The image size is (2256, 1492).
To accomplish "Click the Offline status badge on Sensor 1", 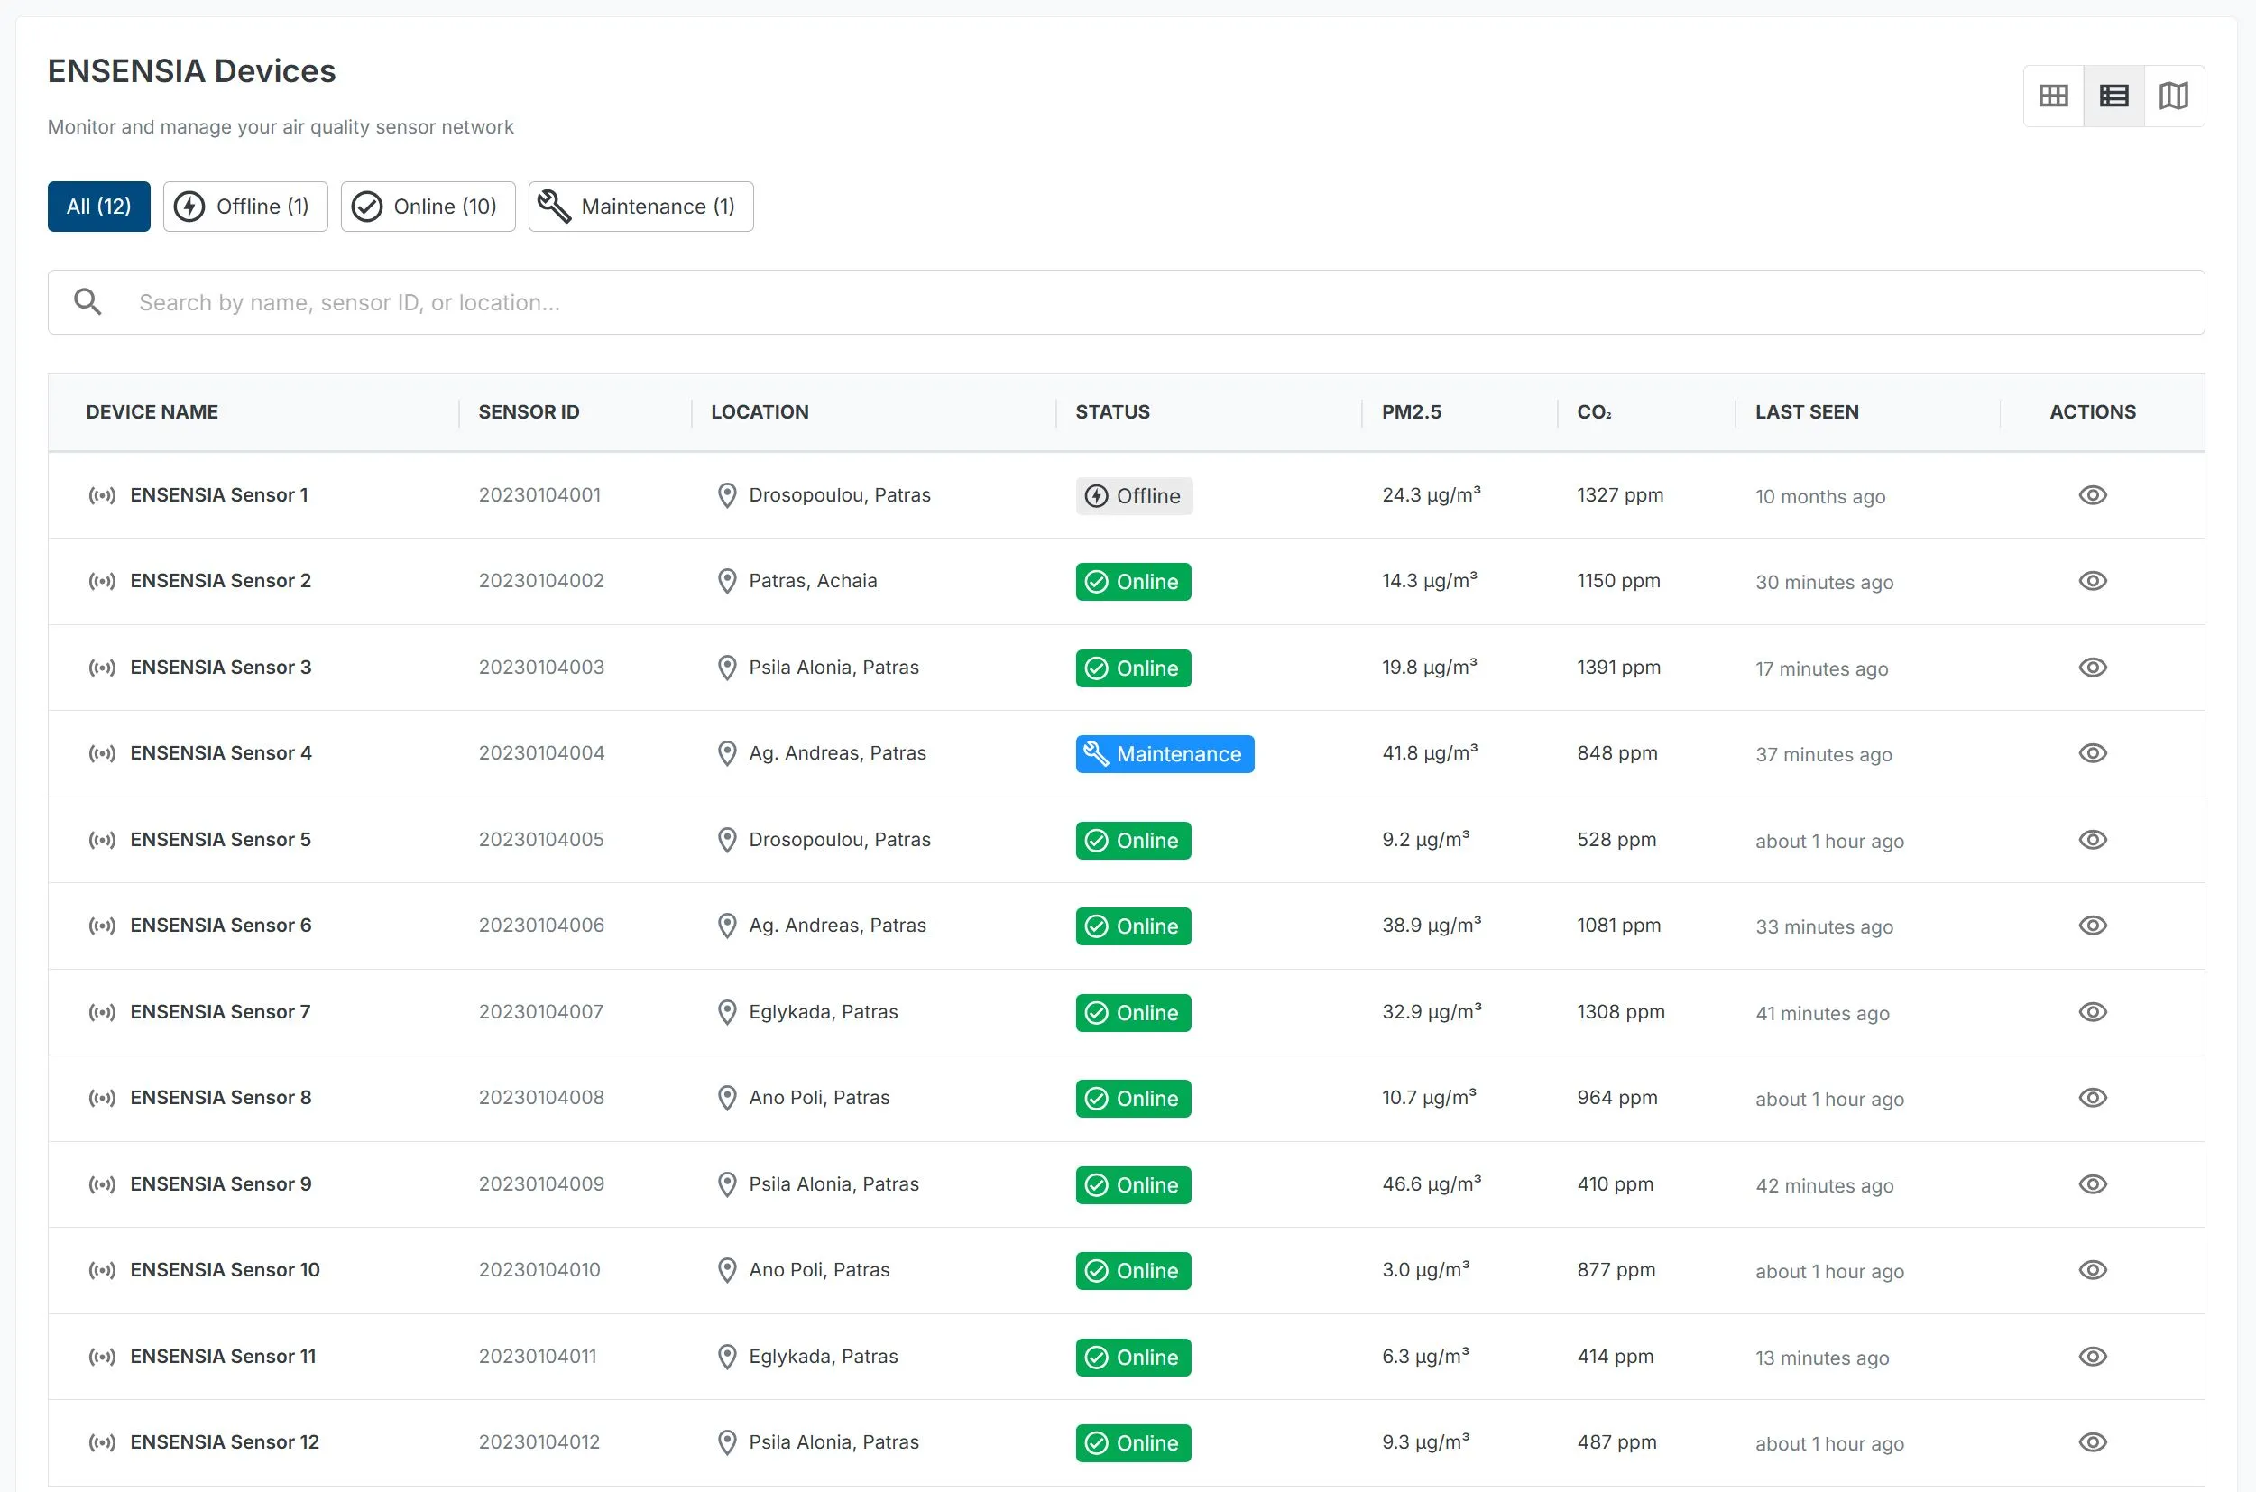I will point(1133,497).
